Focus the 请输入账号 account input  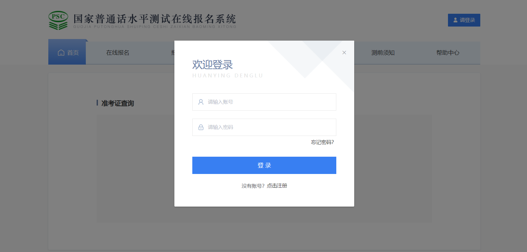(269, 102)
